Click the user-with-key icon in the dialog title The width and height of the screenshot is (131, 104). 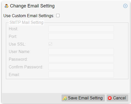tap(6, 6)
